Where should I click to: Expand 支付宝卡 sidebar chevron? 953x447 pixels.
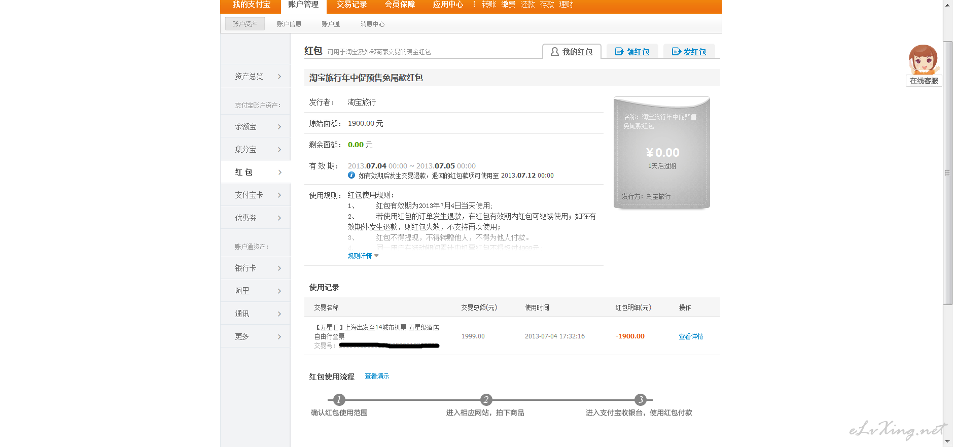pyautogui.click(x=279, y=195)
